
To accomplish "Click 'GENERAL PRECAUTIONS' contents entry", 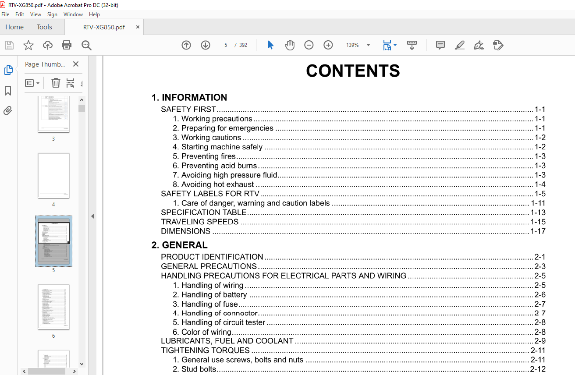I will coord(353,266).
